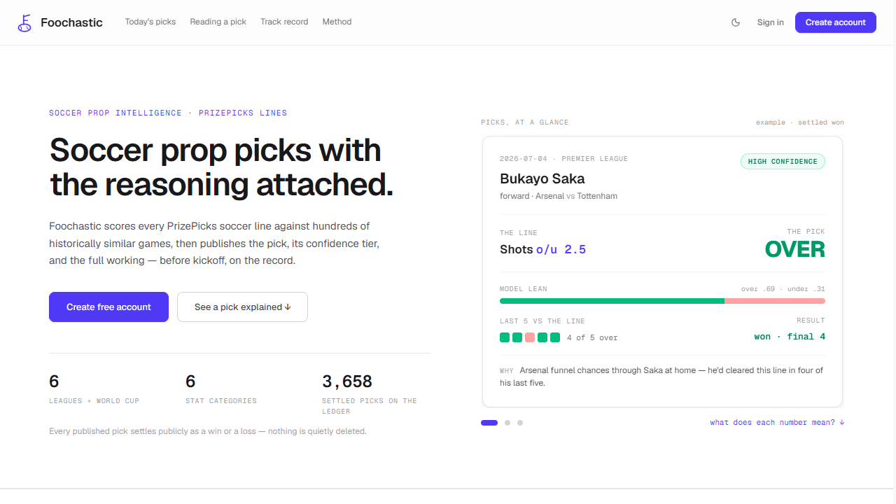Click the first green last-5 square
The height and width of the screenshot is (504, 896).
[x=505, y=337]
